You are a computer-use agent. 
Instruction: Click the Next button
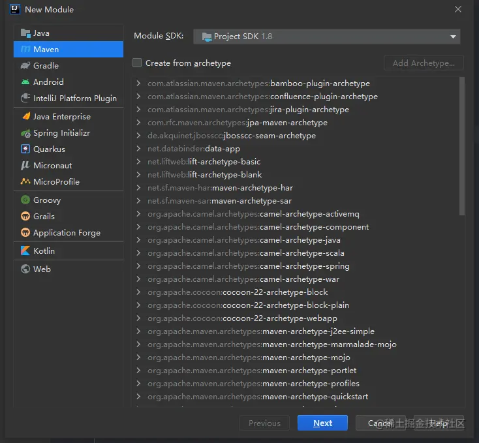coord(322,423)
